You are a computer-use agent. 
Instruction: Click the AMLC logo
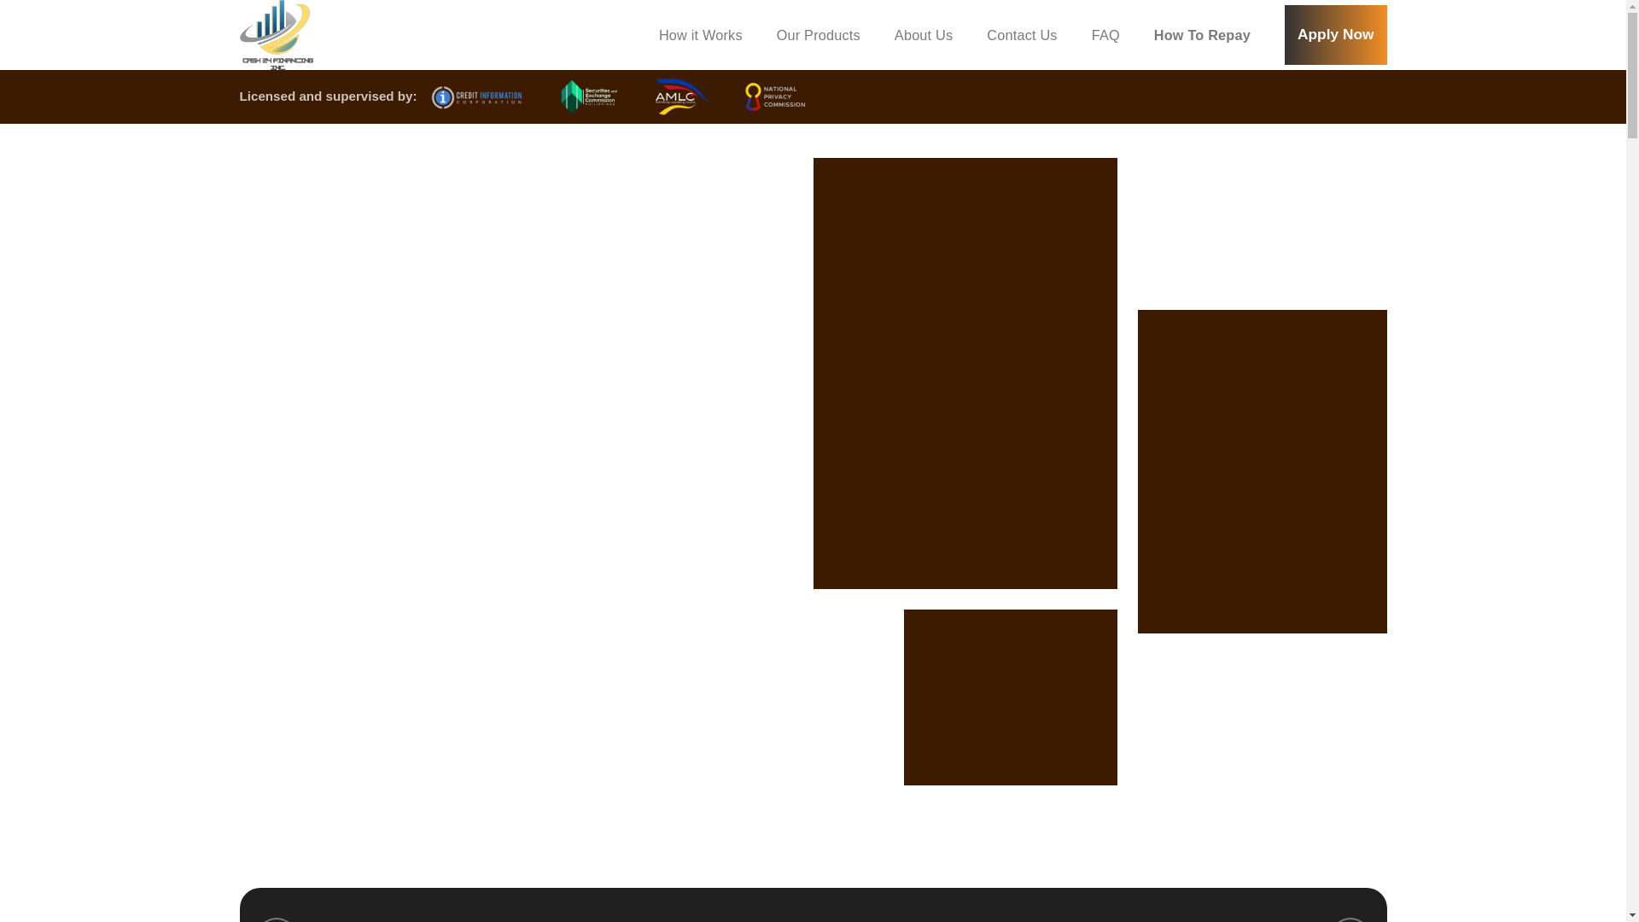[x=680, y=96]
